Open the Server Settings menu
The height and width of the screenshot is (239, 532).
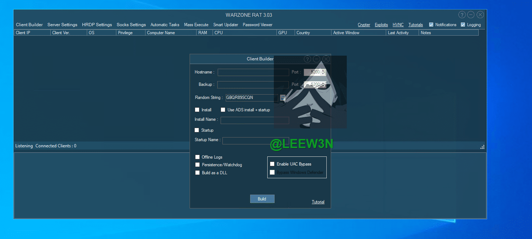[62, 25]
